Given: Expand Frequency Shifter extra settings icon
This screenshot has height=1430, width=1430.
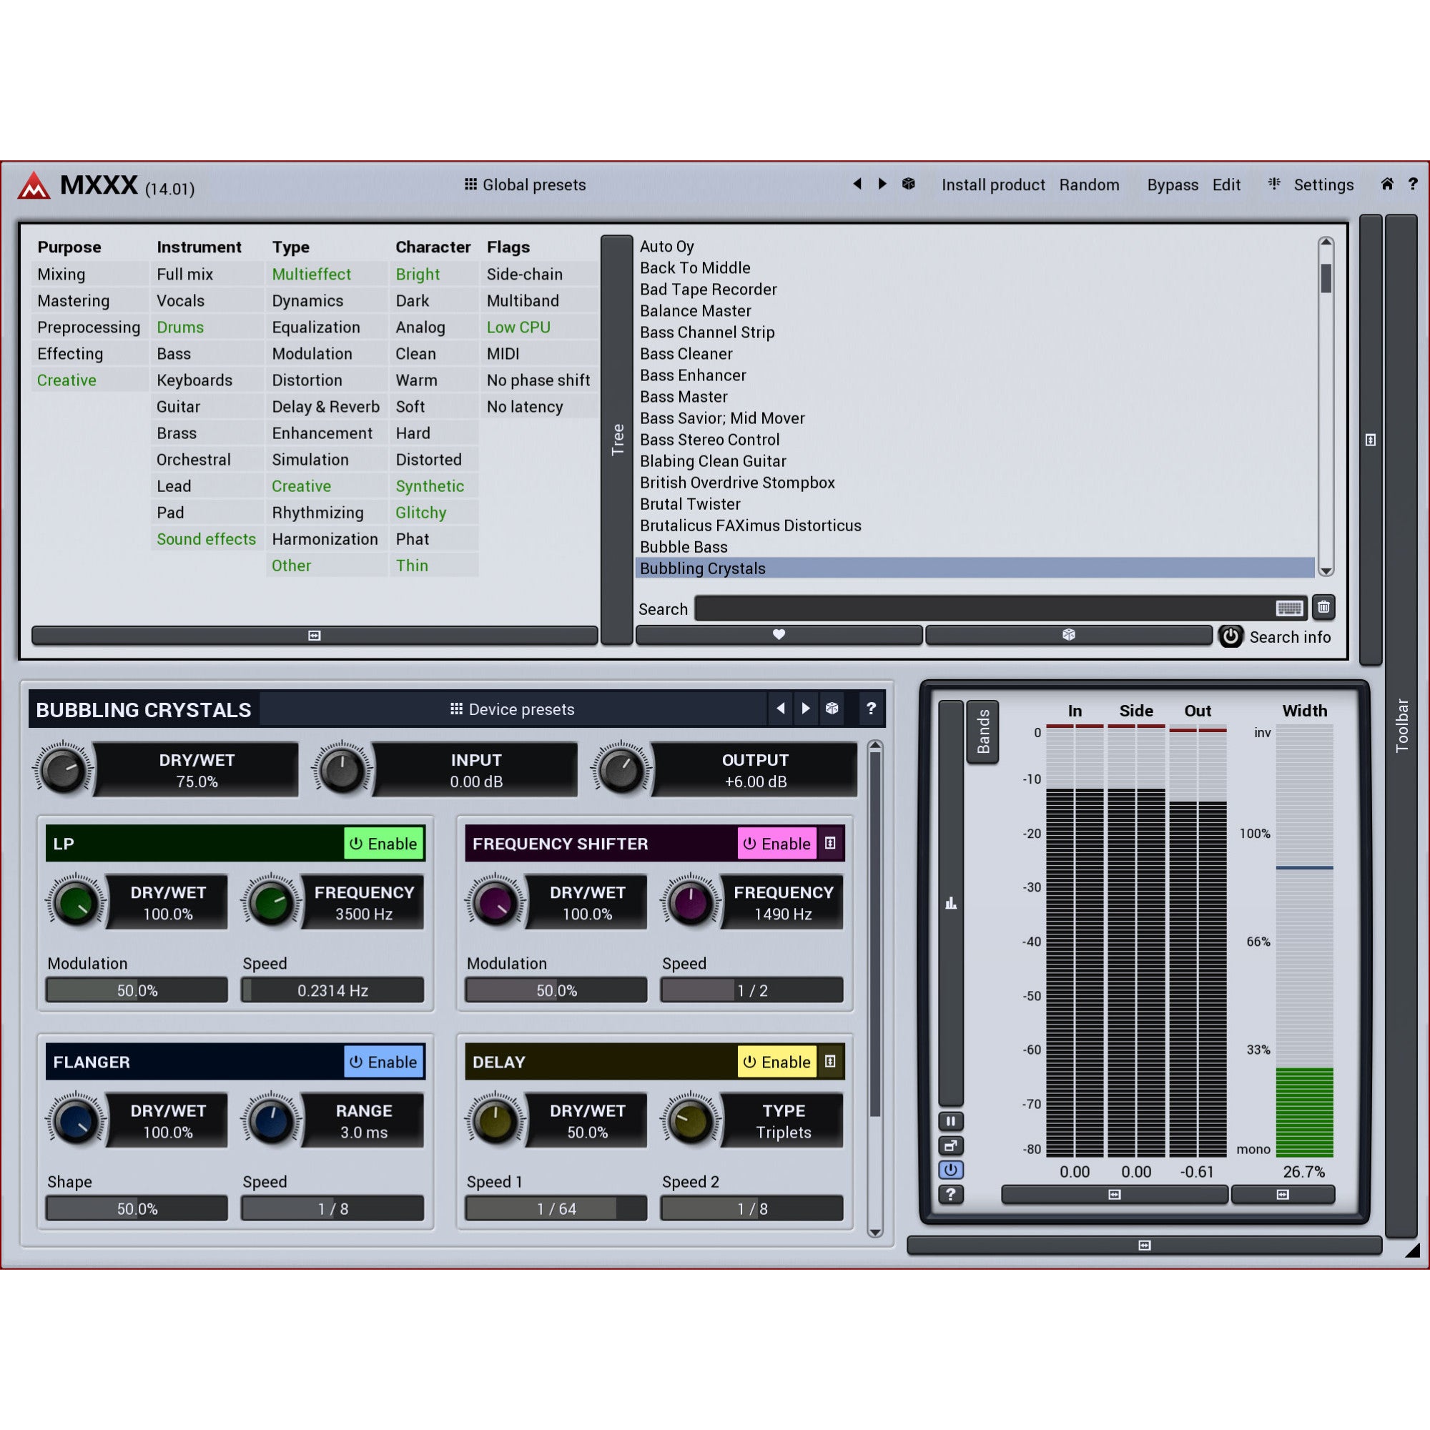Looking at the screenshot, I should coord(830,843).
